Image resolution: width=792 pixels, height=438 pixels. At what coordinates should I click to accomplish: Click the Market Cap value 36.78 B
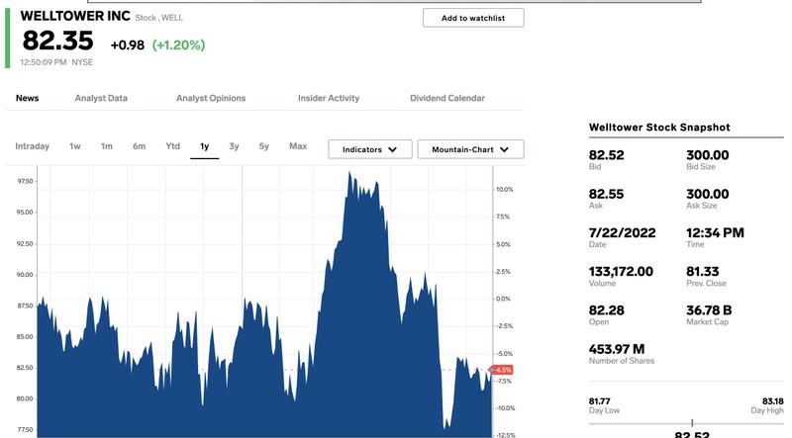[709, 310]
